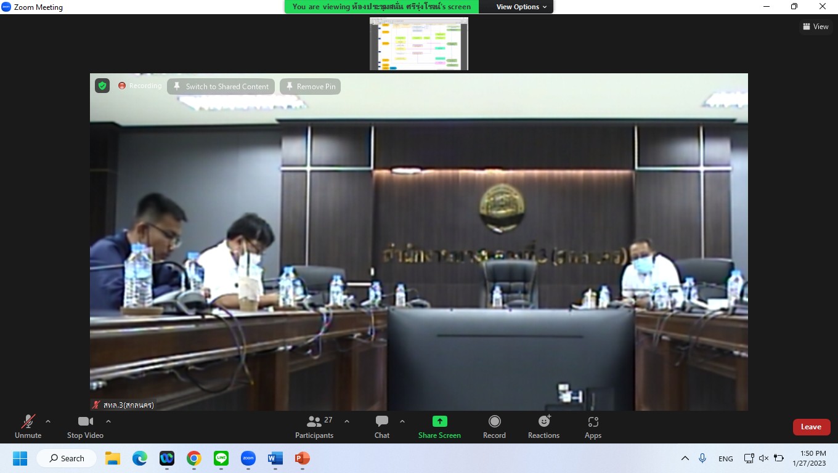Remove the pin from the video
The height and width of the screenshot is (473, 838).
(310, 87)
